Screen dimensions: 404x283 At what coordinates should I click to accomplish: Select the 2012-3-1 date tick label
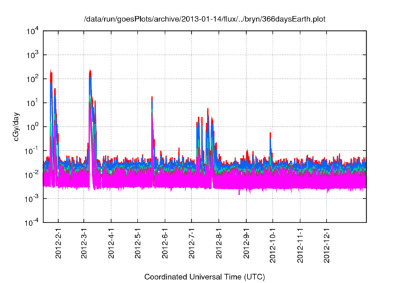point(84,244)
